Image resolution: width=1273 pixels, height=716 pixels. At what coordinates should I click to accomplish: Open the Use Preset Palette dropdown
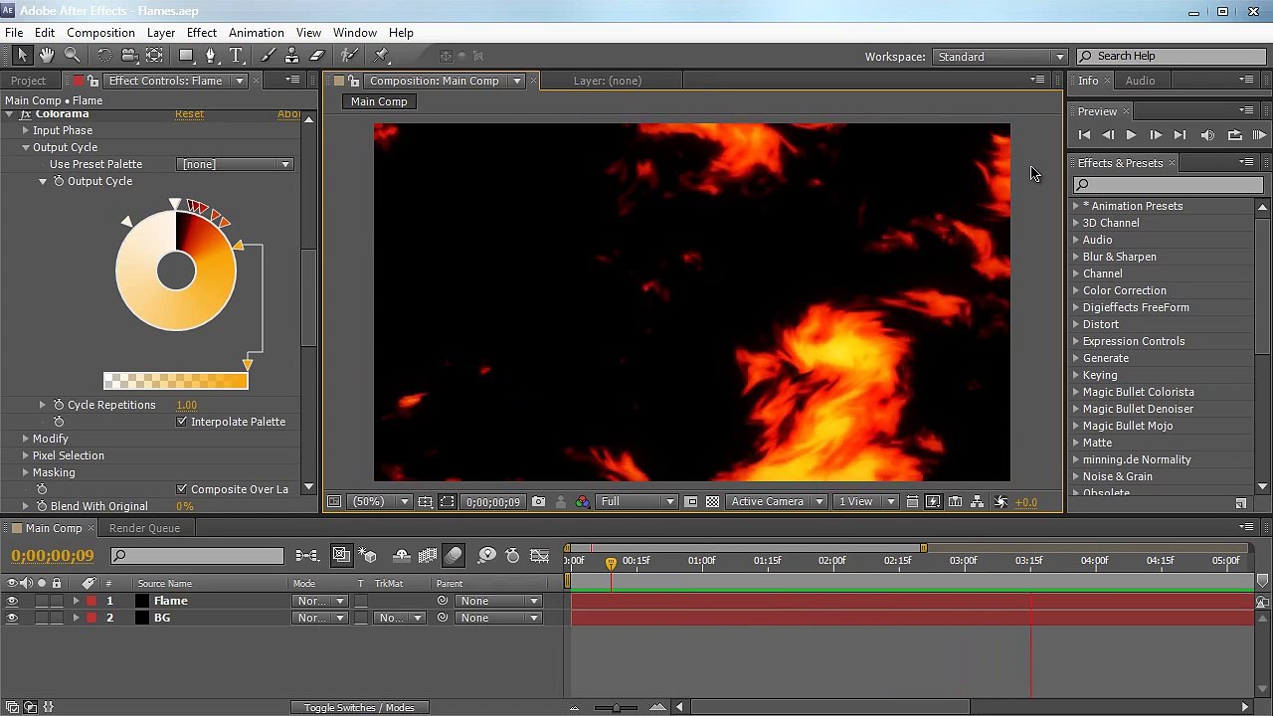point(236,164)
